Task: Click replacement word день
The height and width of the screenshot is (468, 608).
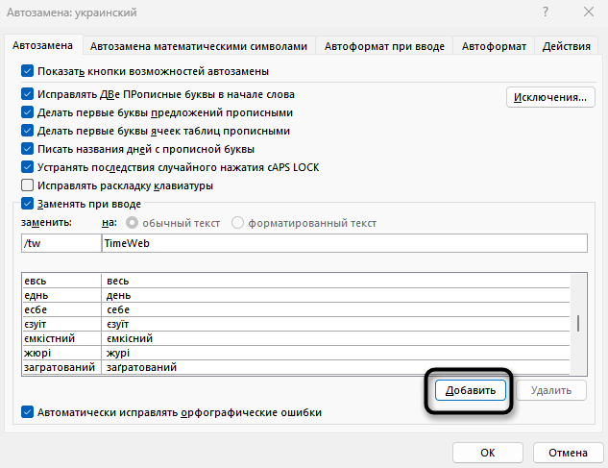Action: tap(118, 295)
